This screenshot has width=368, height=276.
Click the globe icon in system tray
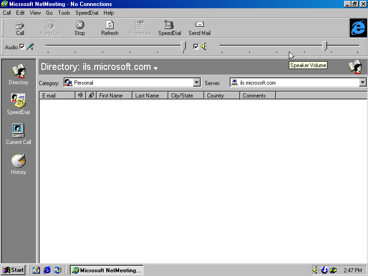(x=325, y=270)
